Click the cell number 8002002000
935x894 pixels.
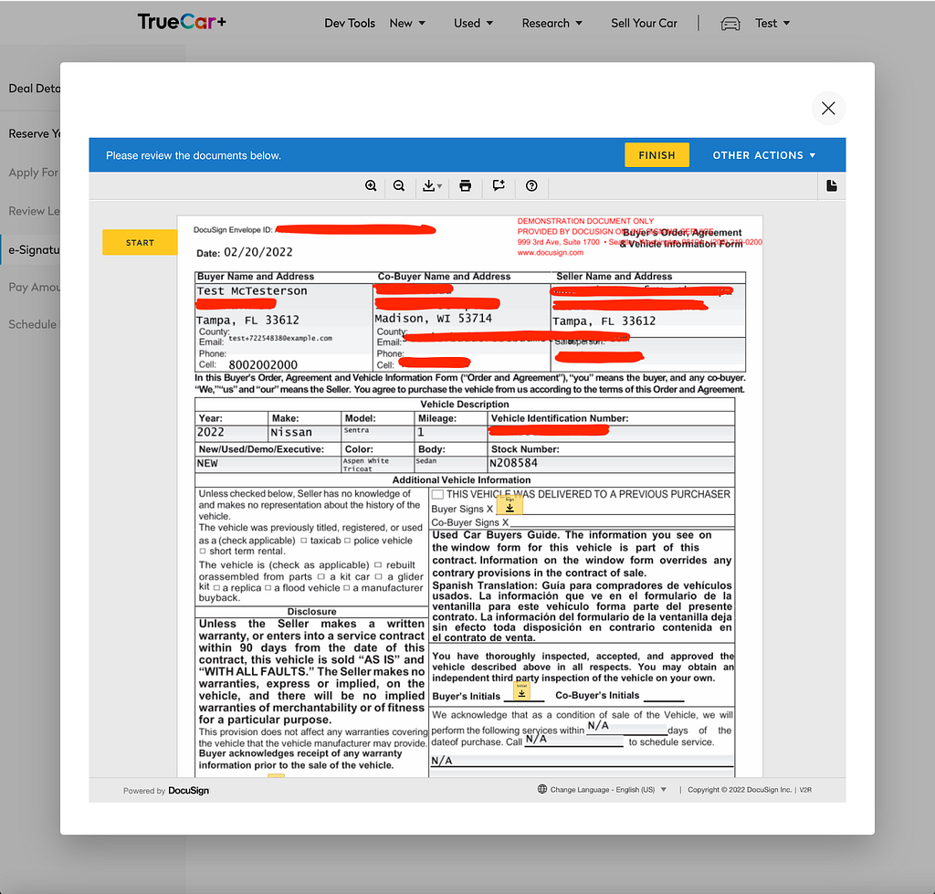[263, 365]
